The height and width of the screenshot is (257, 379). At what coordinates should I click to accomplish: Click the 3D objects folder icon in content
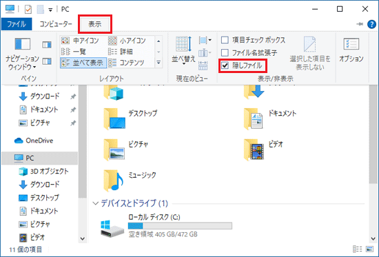(114, 93)
